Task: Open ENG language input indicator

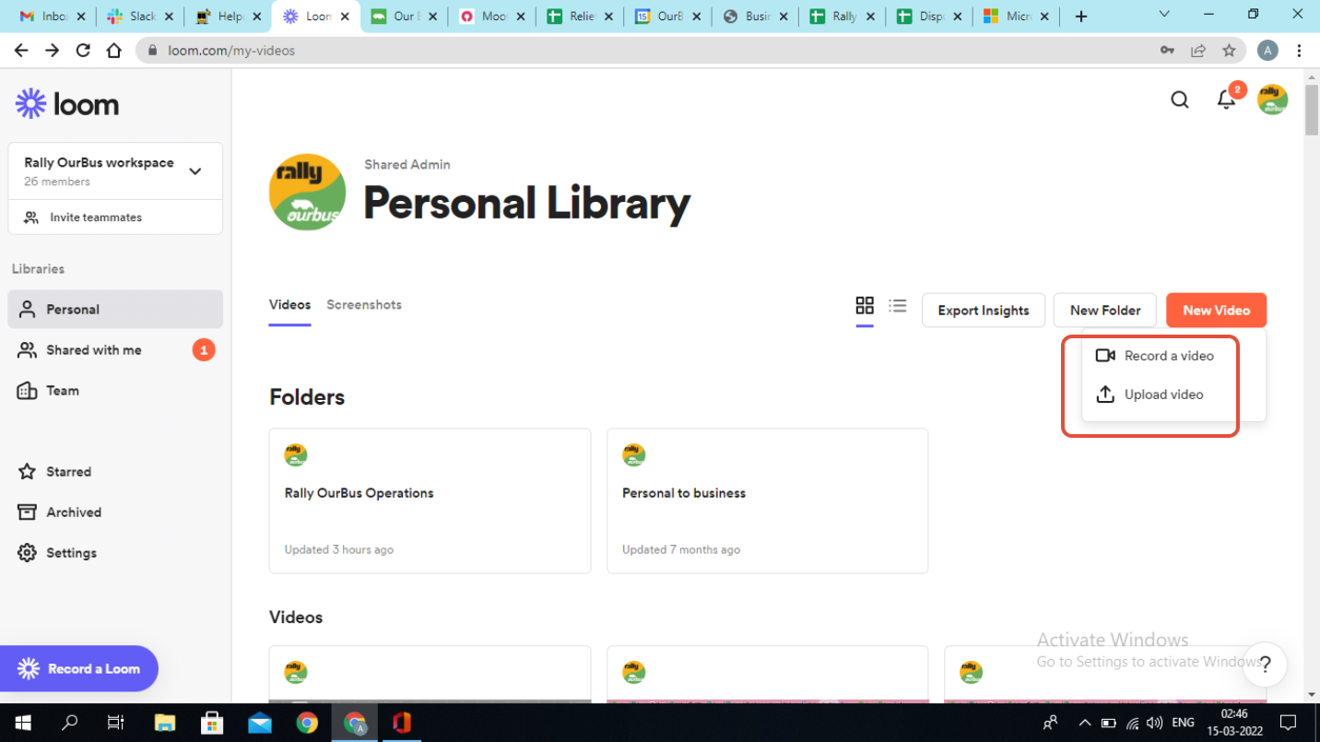Action: 1184,723
